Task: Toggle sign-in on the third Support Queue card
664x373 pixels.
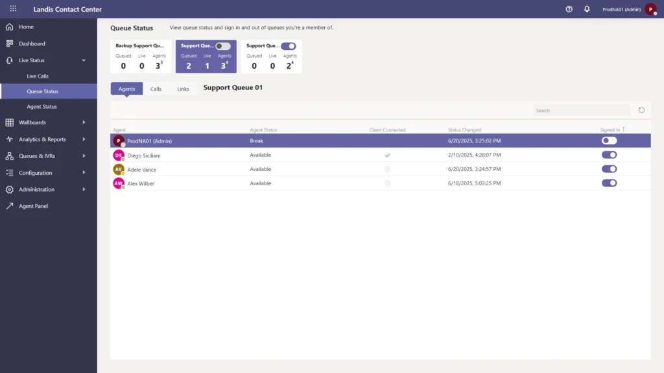Action: 289,46
